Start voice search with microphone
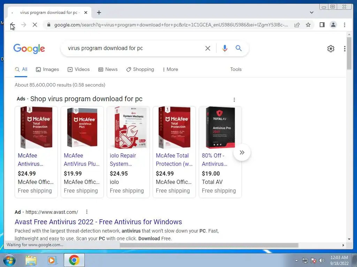 tap(225, 48)
